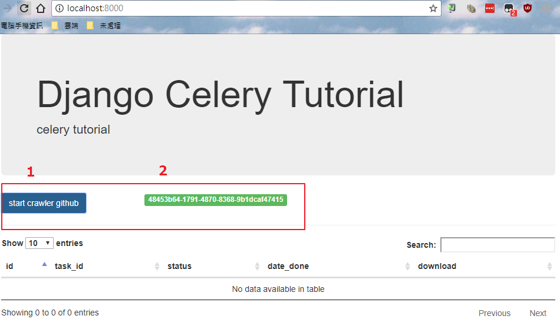Select the 'No data available in table' text

coord(278,289)
